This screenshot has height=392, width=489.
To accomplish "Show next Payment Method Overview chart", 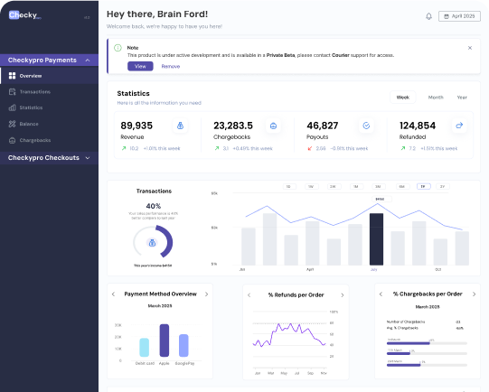I will 206,294.
